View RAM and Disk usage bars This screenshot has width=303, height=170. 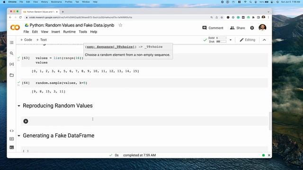pyautogui.click(x=217, y=40)
